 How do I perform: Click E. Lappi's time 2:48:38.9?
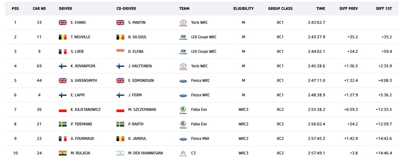point(316,95)
